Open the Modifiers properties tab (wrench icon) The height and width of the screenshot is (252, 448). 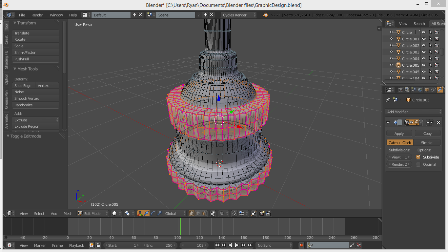click(440, 90)
